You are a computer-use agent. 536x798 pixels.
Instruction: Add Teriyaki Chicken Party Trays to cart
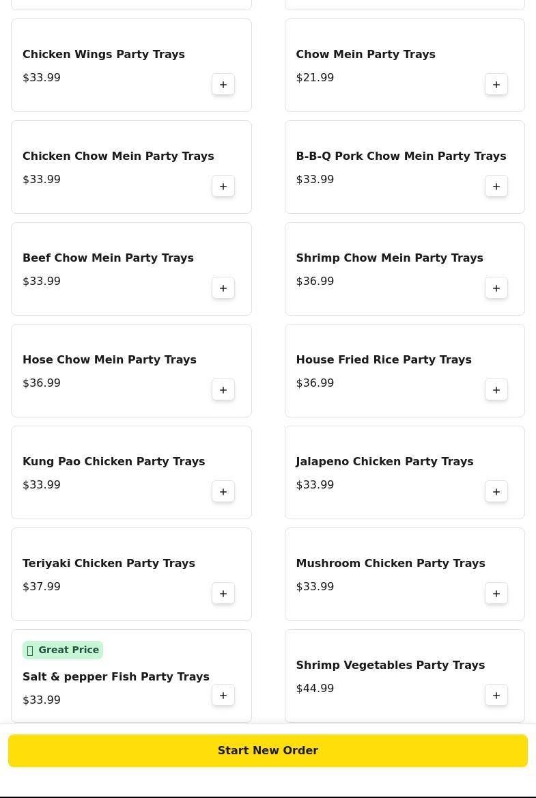pos(223,594)
